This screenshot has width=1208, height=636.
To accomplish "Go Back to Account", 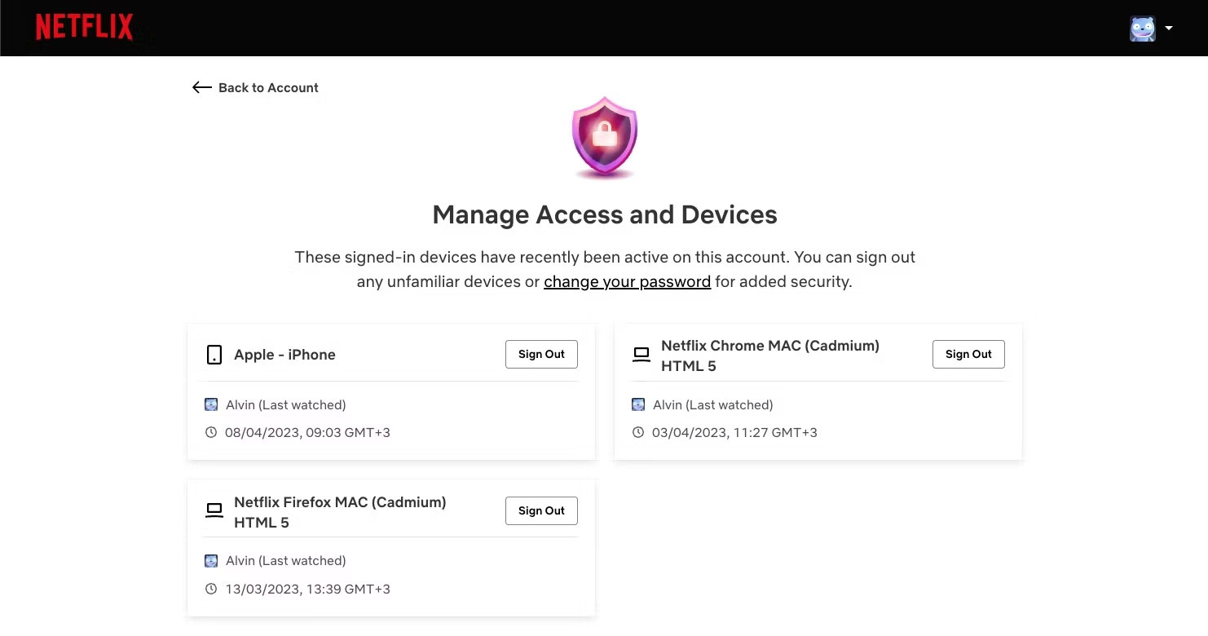I will coord(267,87).
